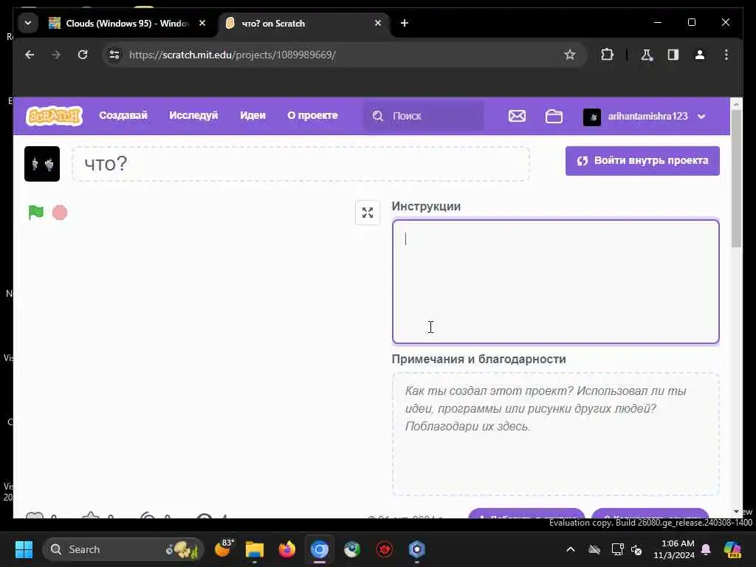Open Copilot preview icon in taskbar
756x567 pixels.
click(x=732, y=549)
